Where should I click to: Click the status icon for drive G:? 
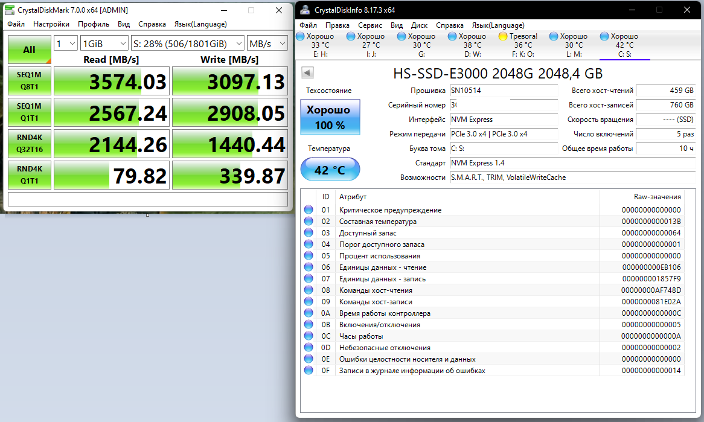tap(402, 36)
